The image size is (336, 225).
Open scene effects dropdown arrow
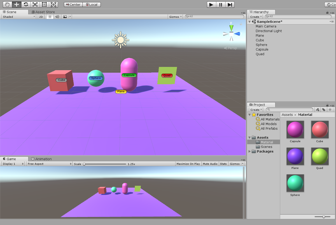[x=70, y=17]
